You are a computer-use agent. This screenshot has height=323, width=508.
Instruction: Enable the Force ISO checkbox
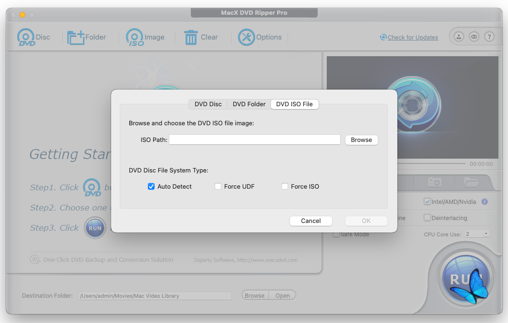coord(285,186)
